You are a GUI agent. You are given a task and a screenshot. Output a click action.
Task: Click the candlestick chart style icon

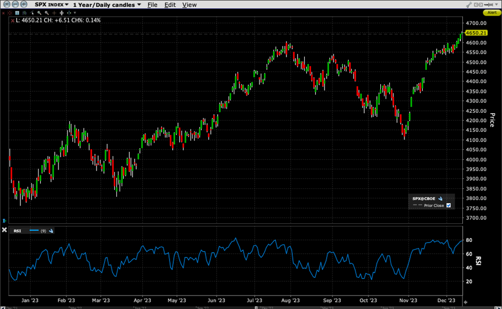coord(25,12)
